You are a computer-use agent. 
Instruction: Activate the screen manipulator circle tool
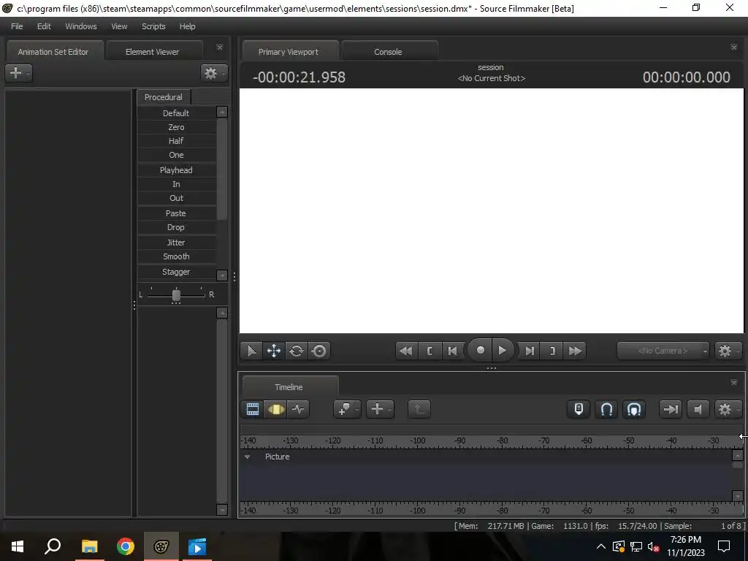click(318, 351)
